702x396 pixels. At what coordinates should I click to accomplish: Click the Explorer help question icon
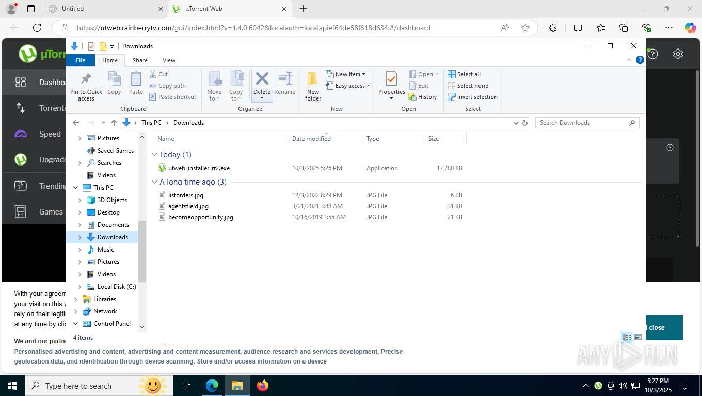pos(640,60)
